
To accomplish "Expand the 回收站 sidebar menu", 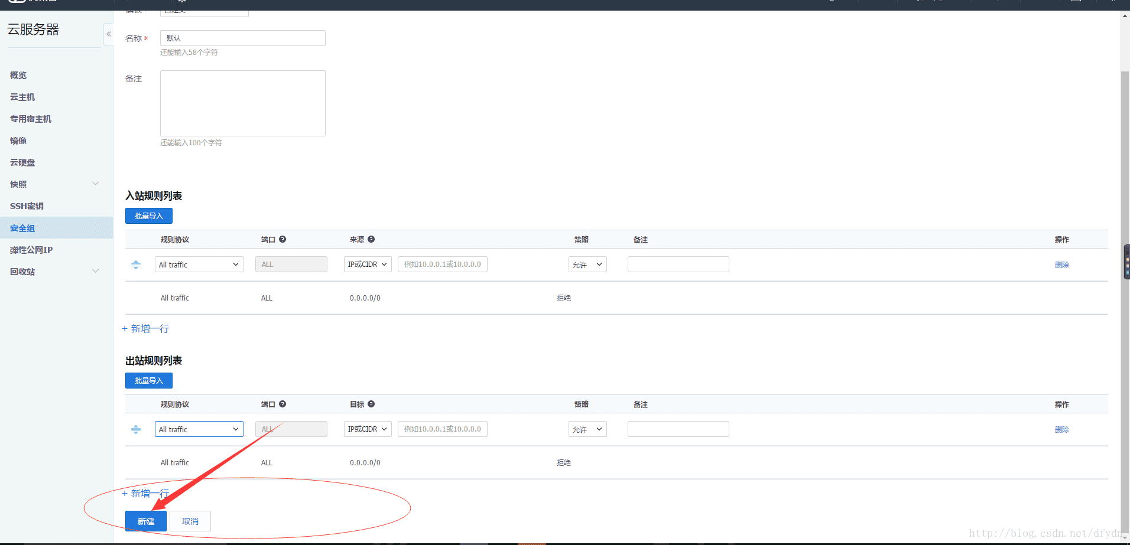I will (x=95, y=271).
